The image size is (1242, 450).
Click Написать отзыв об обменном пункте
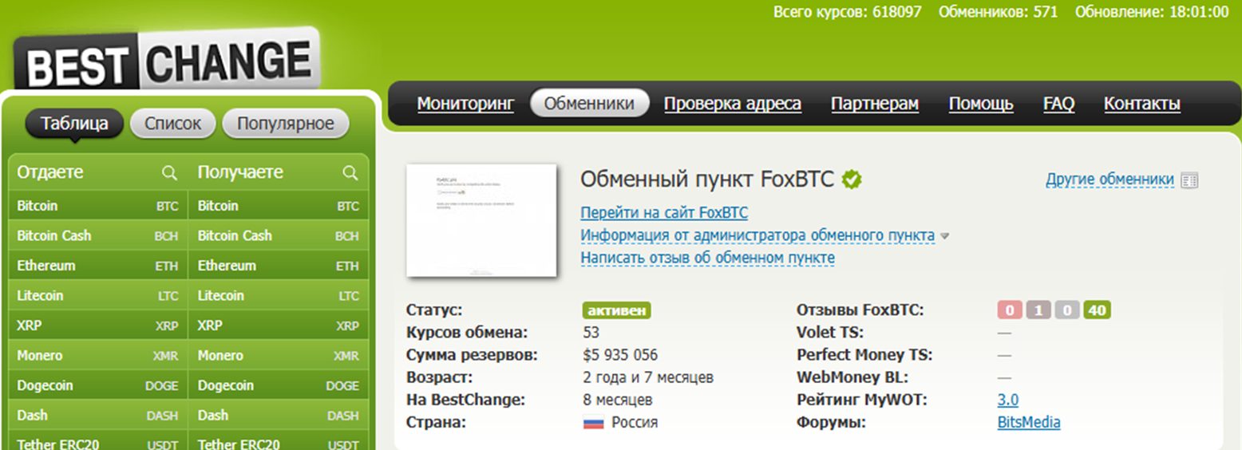point(707,258)
